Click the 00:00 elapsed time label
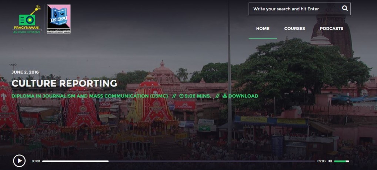This screenshot has width=377, height=170. point(36,161)
